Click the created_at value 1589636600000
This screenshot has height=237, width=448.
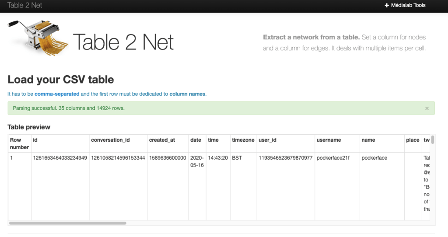(x=168, y=186)
